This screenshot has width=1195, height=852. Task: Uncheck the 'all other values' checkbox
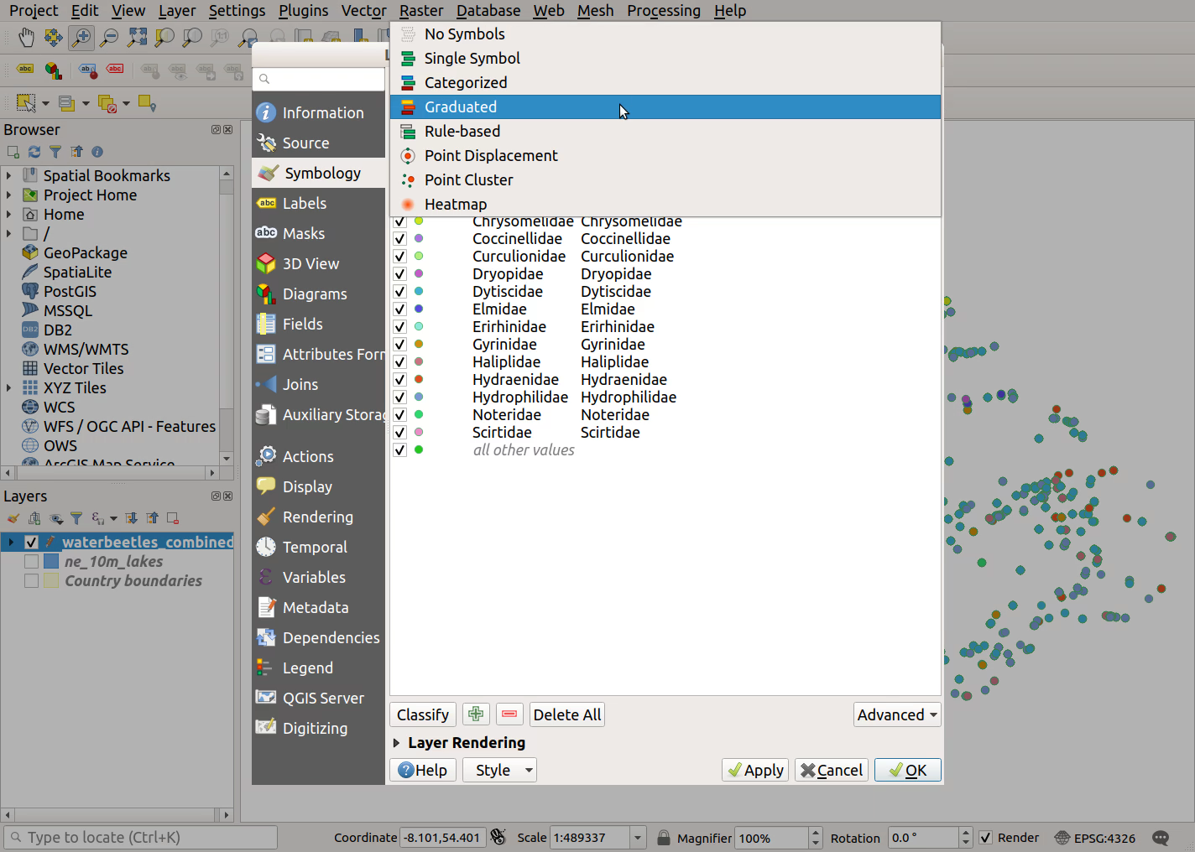[399, 450]
